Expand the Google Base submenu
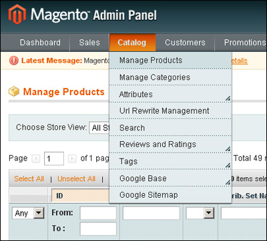Image resolution: width=267 pixels, height=241 pixels. (170, 178)
